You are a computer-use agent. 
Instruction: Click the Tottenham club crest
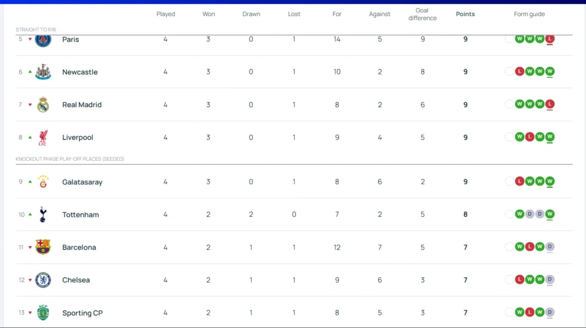43,215
